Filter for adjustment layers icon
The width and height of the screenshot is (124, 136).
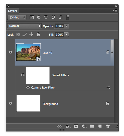39,17
